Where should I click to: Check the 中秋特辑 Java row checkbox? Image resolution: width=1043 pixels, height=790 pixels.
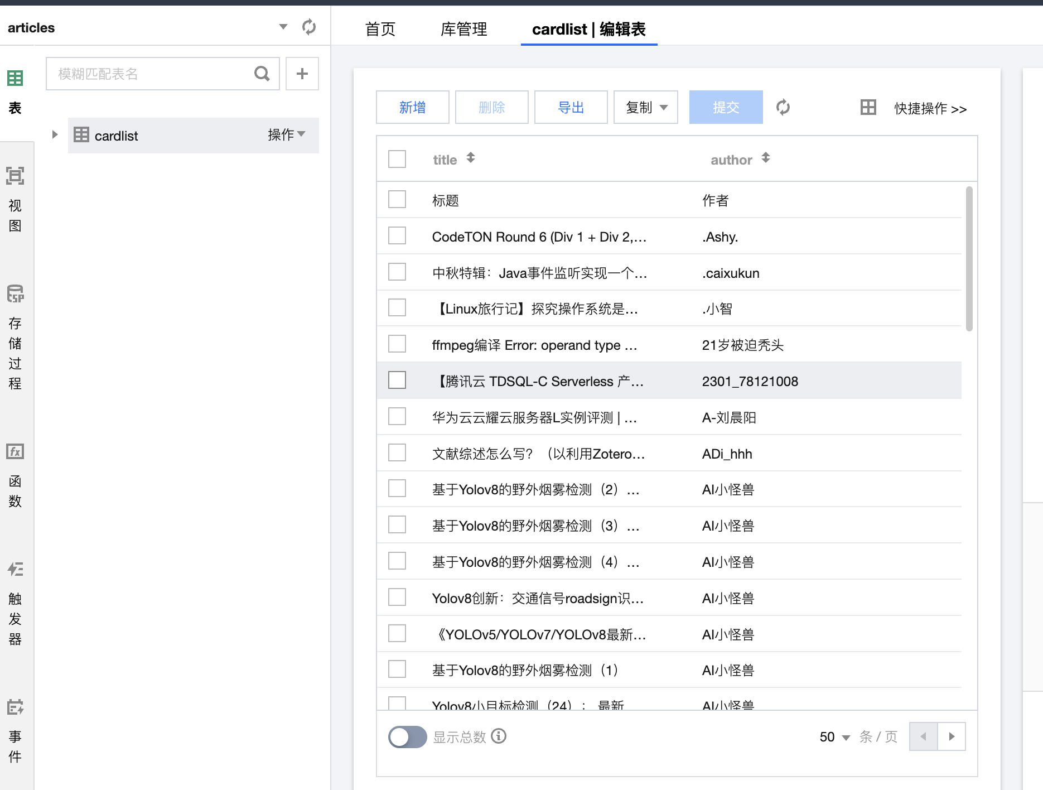click(x=397, y=272)
